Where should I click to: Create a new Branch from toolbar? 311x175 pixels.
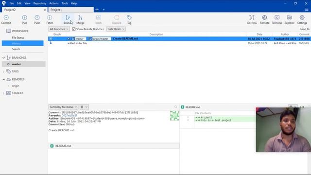click(x=68, y=19)
